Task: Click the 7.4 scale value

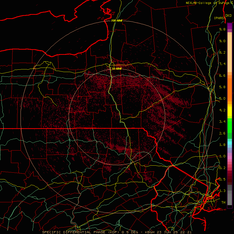Action: [222, 64]
